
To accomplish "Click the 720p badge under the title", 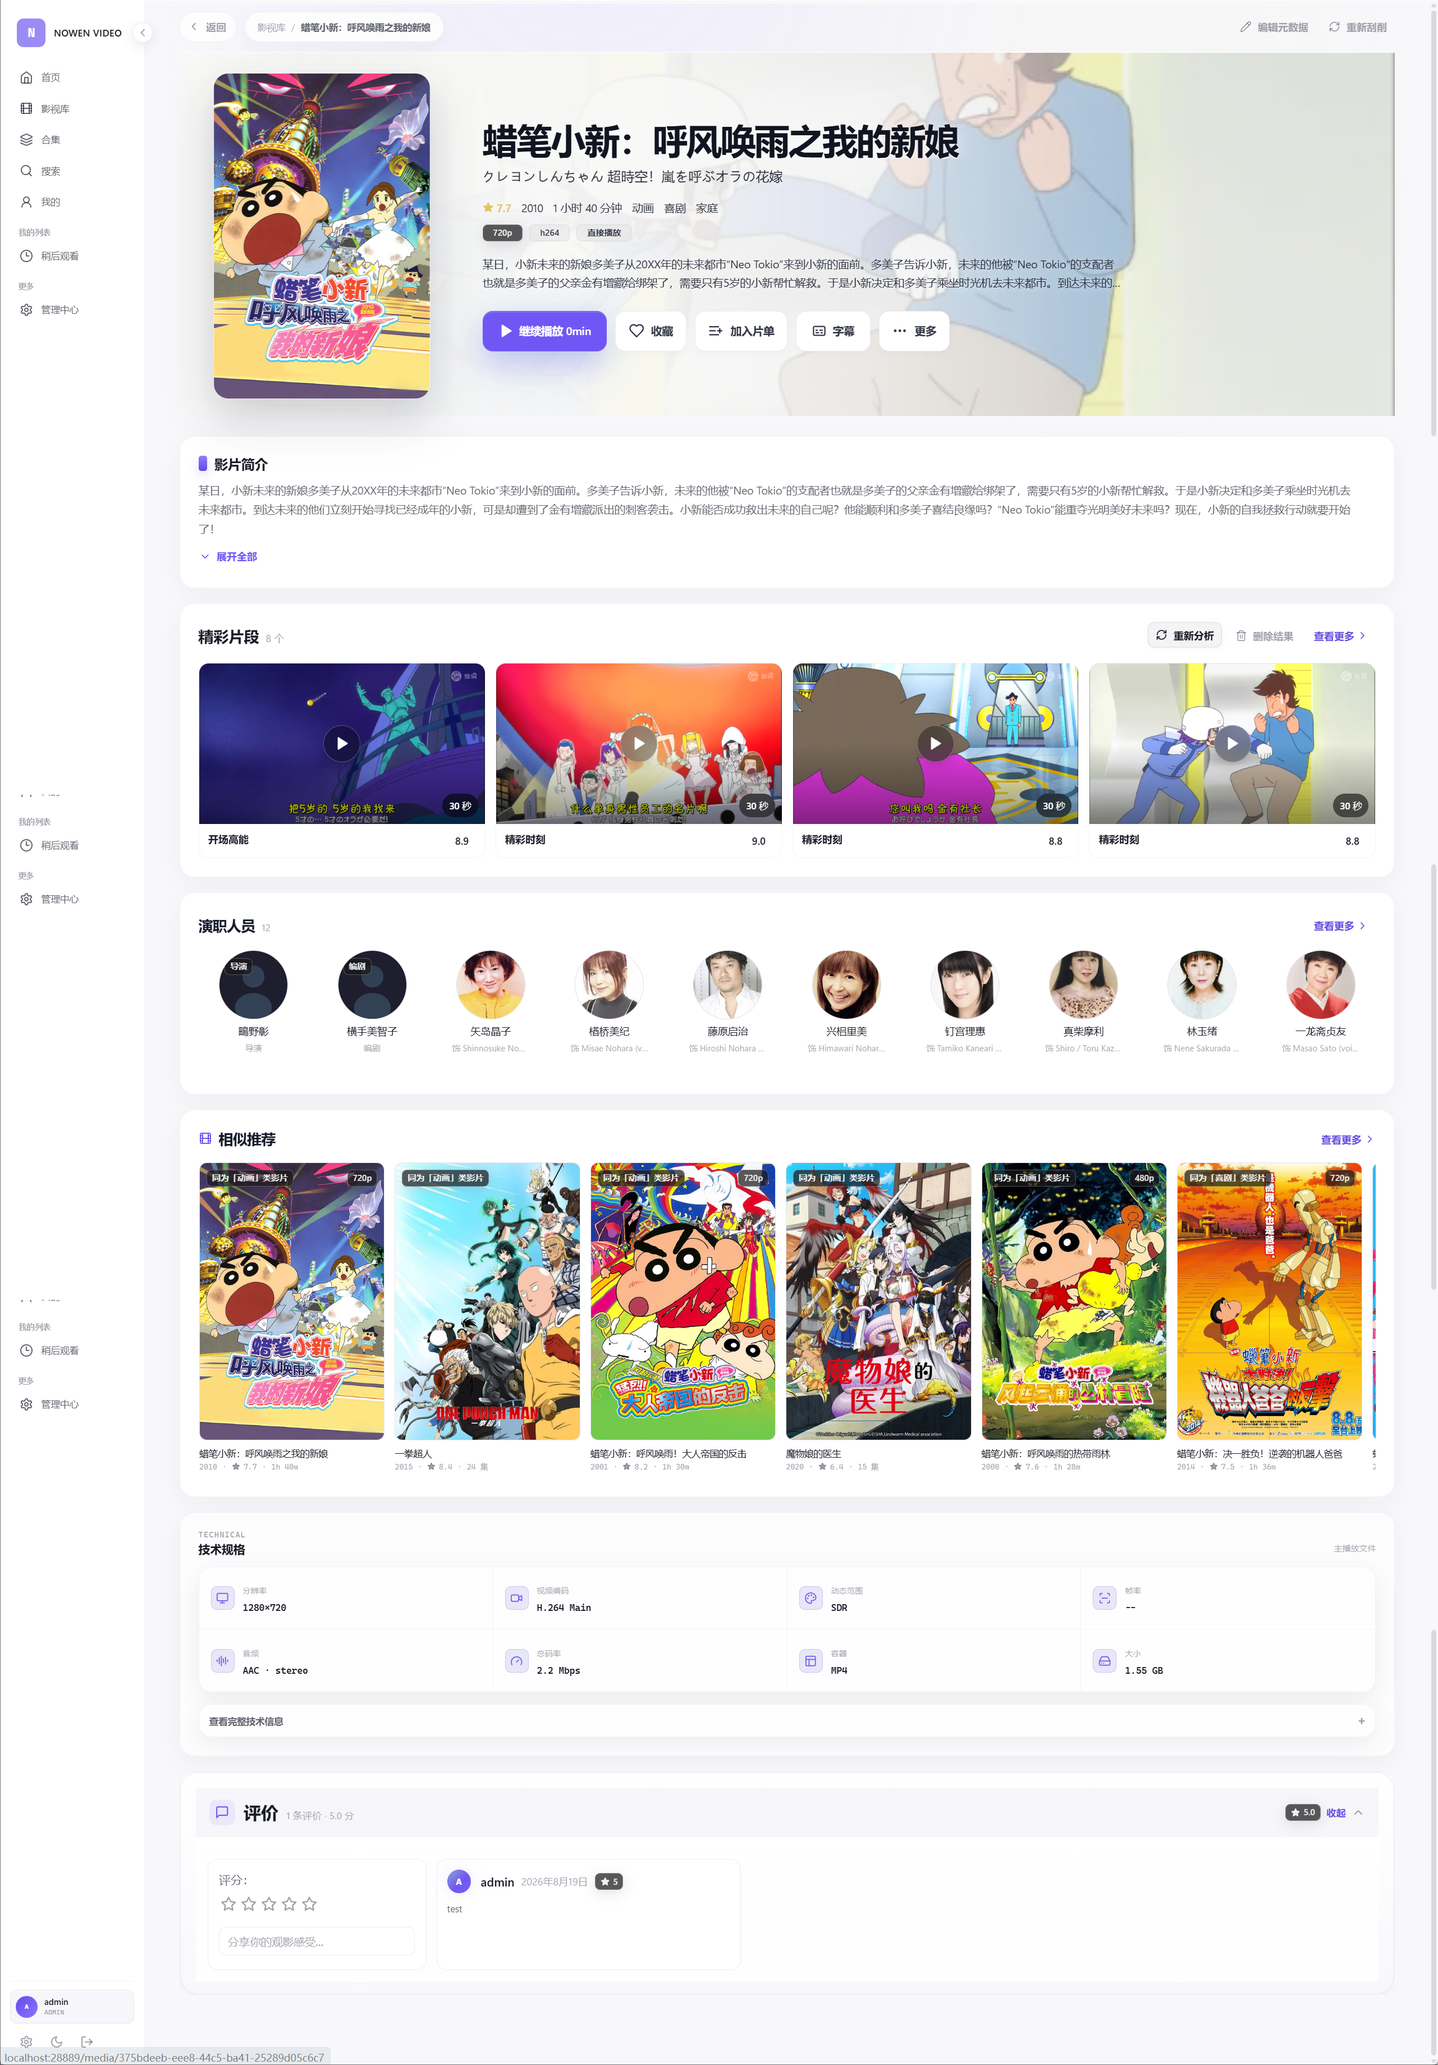I will click(502, 233).
